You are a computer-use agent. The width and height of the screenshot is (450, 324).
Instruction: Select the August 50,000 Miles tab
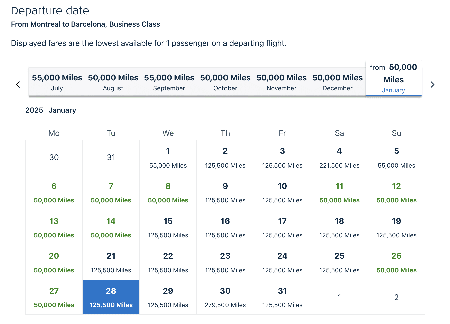click(x=113, y=82)
